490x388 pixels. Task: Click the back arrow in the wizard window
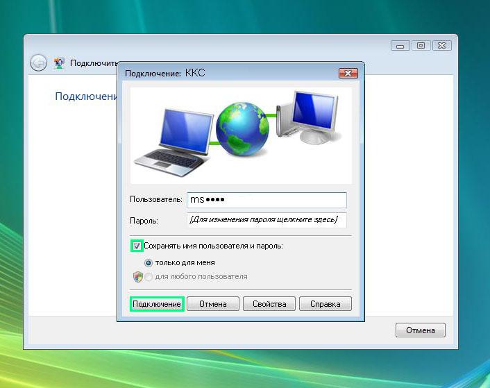[38, 62]
